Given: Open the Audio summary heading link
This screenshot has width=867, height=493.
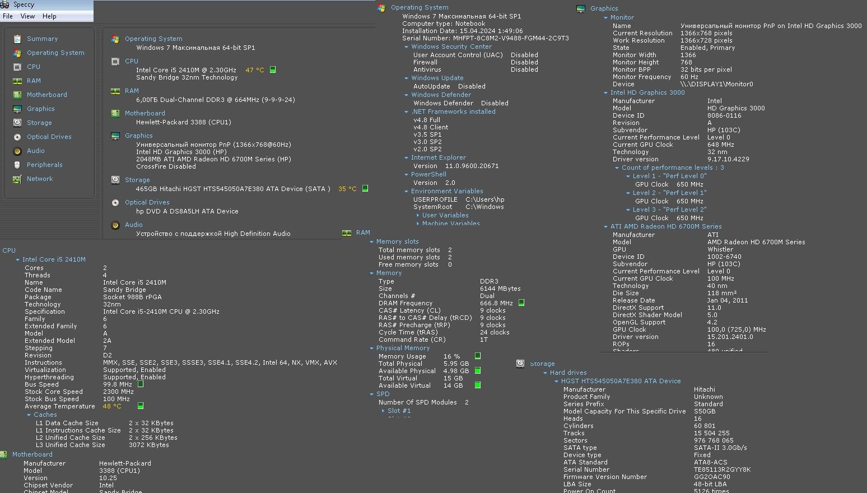Looking at the screenshot, I should (x=134, y=225).
